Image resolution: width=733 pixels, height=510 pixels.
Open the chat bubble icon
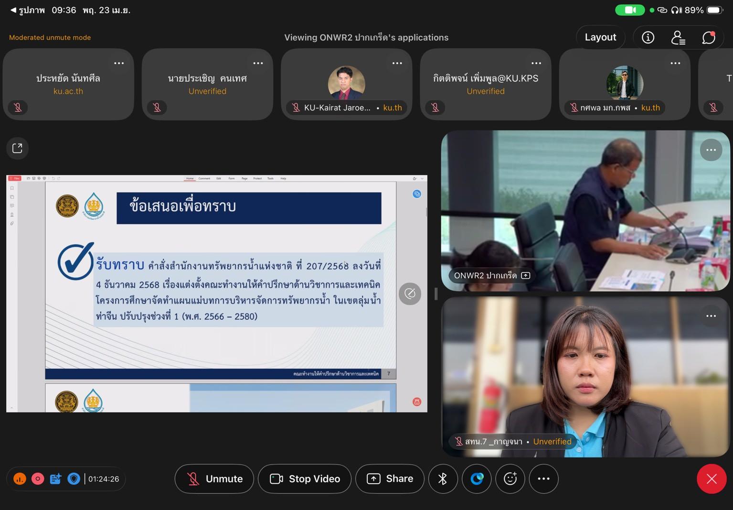pyautogui.click(x=708, y=37)
